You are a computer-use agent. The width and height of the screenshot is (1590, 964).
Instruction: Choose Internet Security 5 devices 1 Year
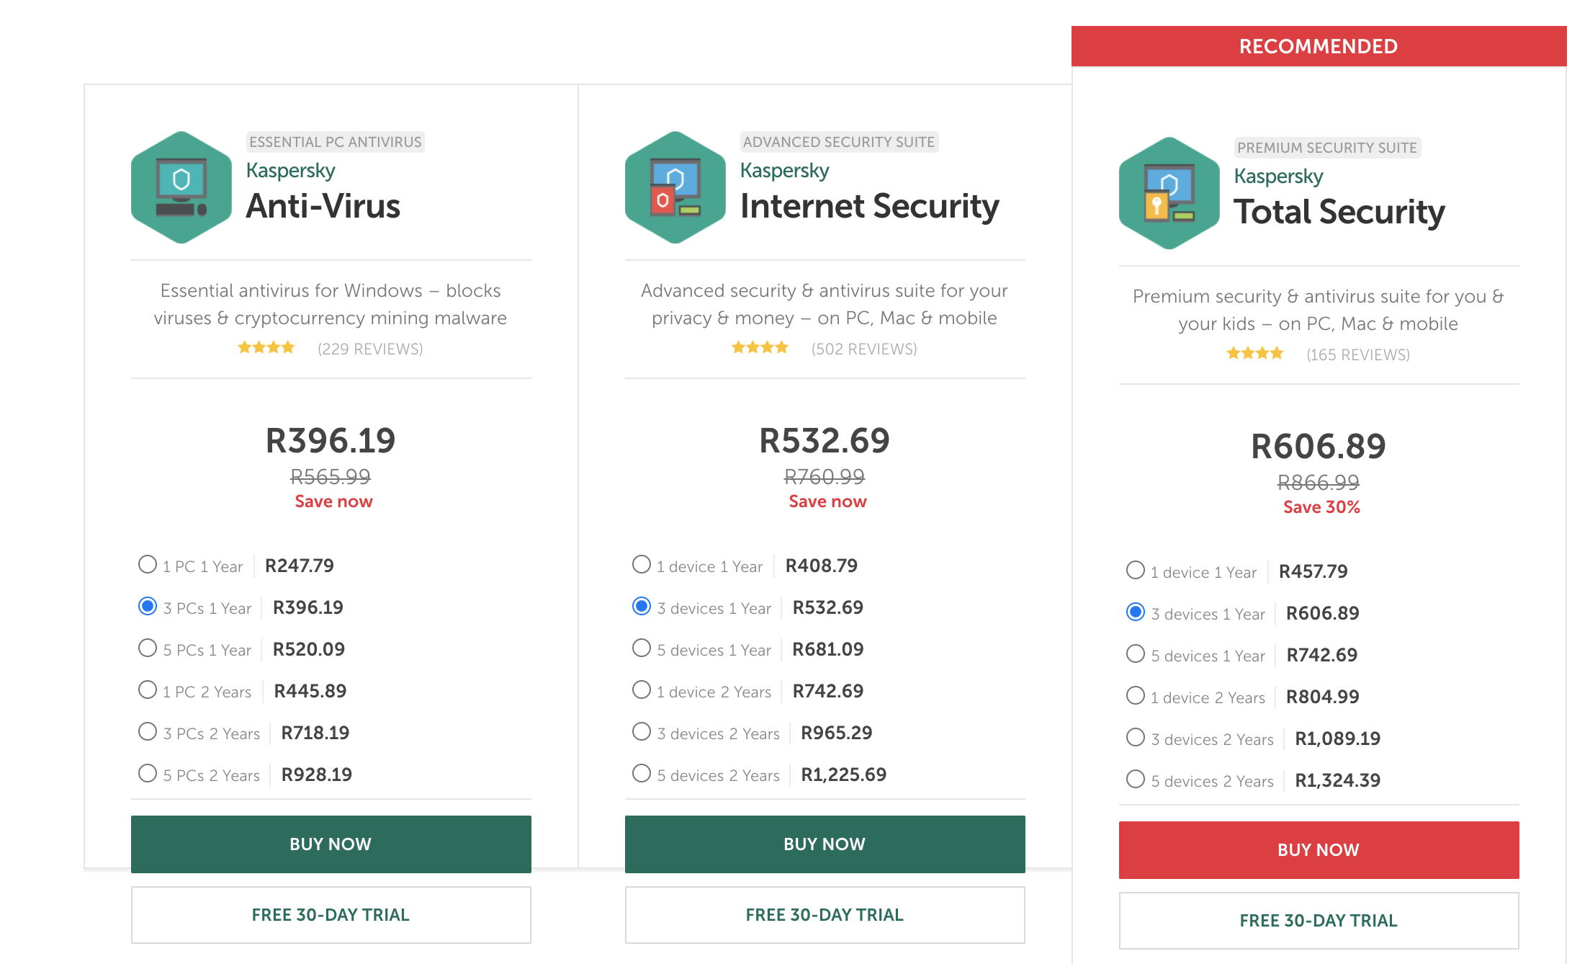click(x=642, y=648)
